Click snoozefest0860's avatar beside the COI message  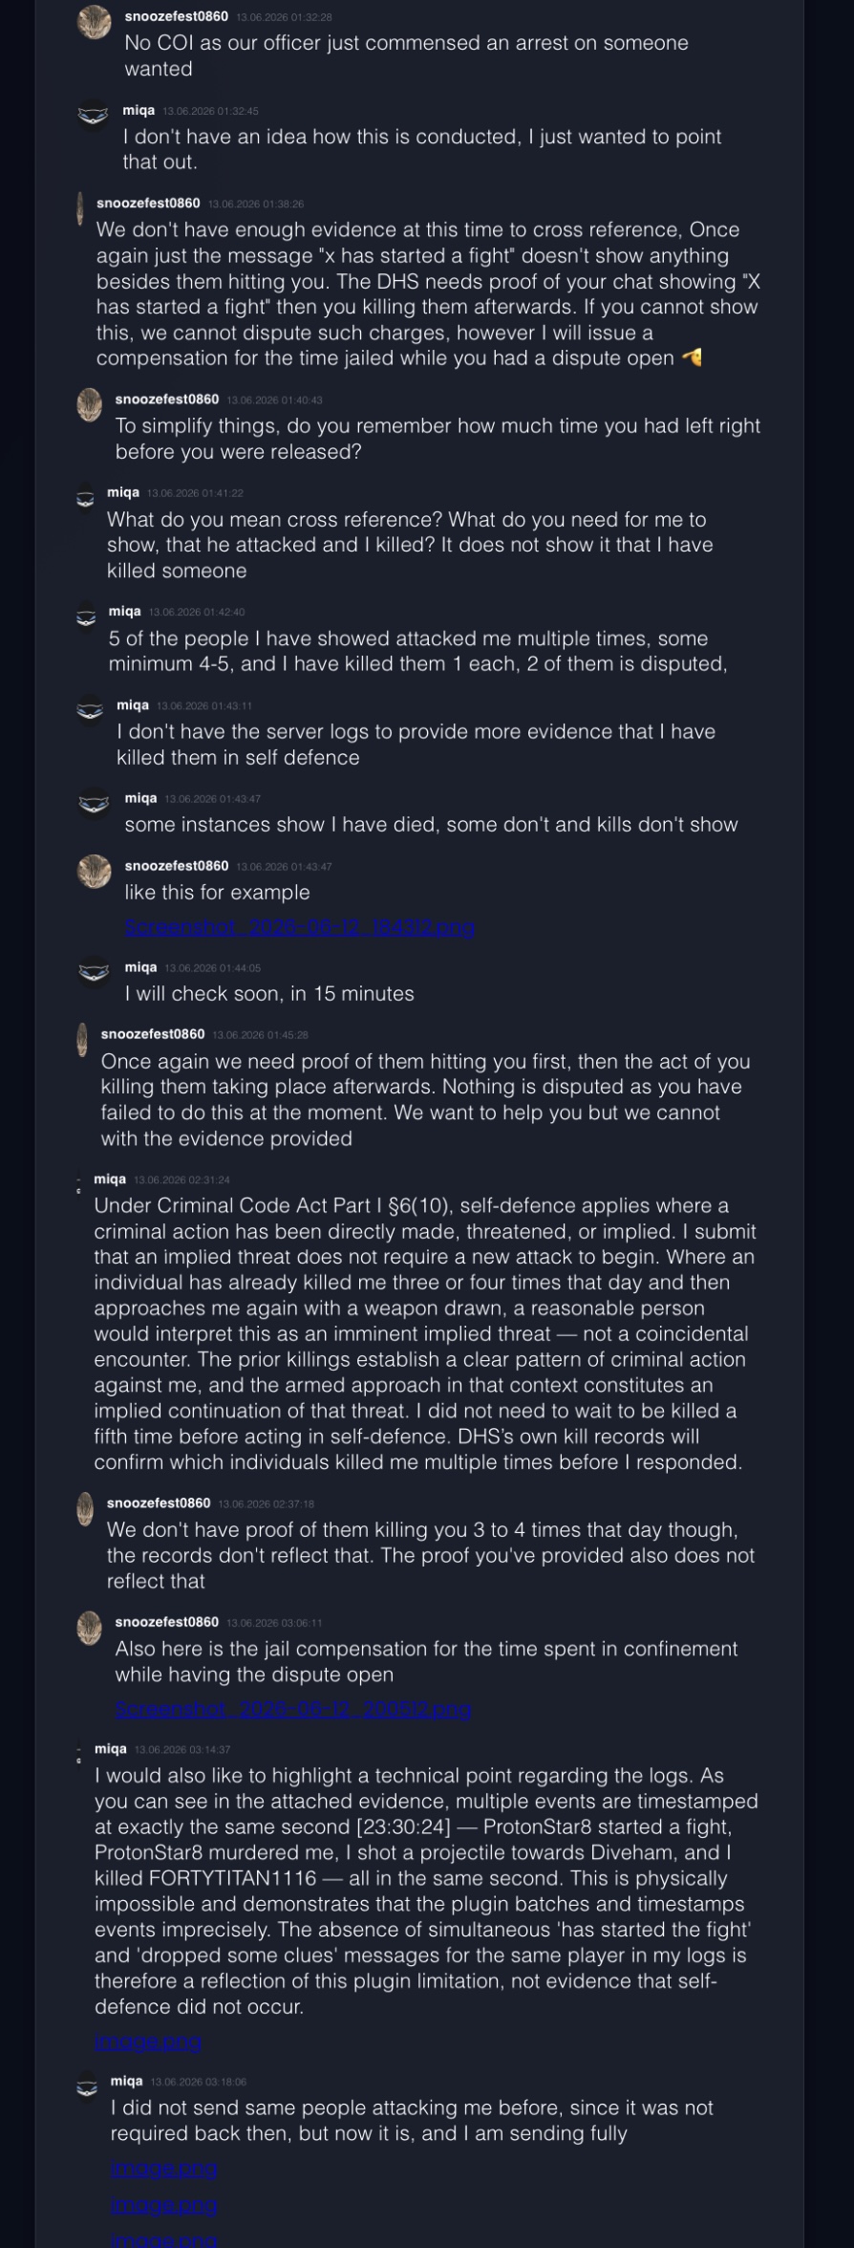click(x=94, y=22)
